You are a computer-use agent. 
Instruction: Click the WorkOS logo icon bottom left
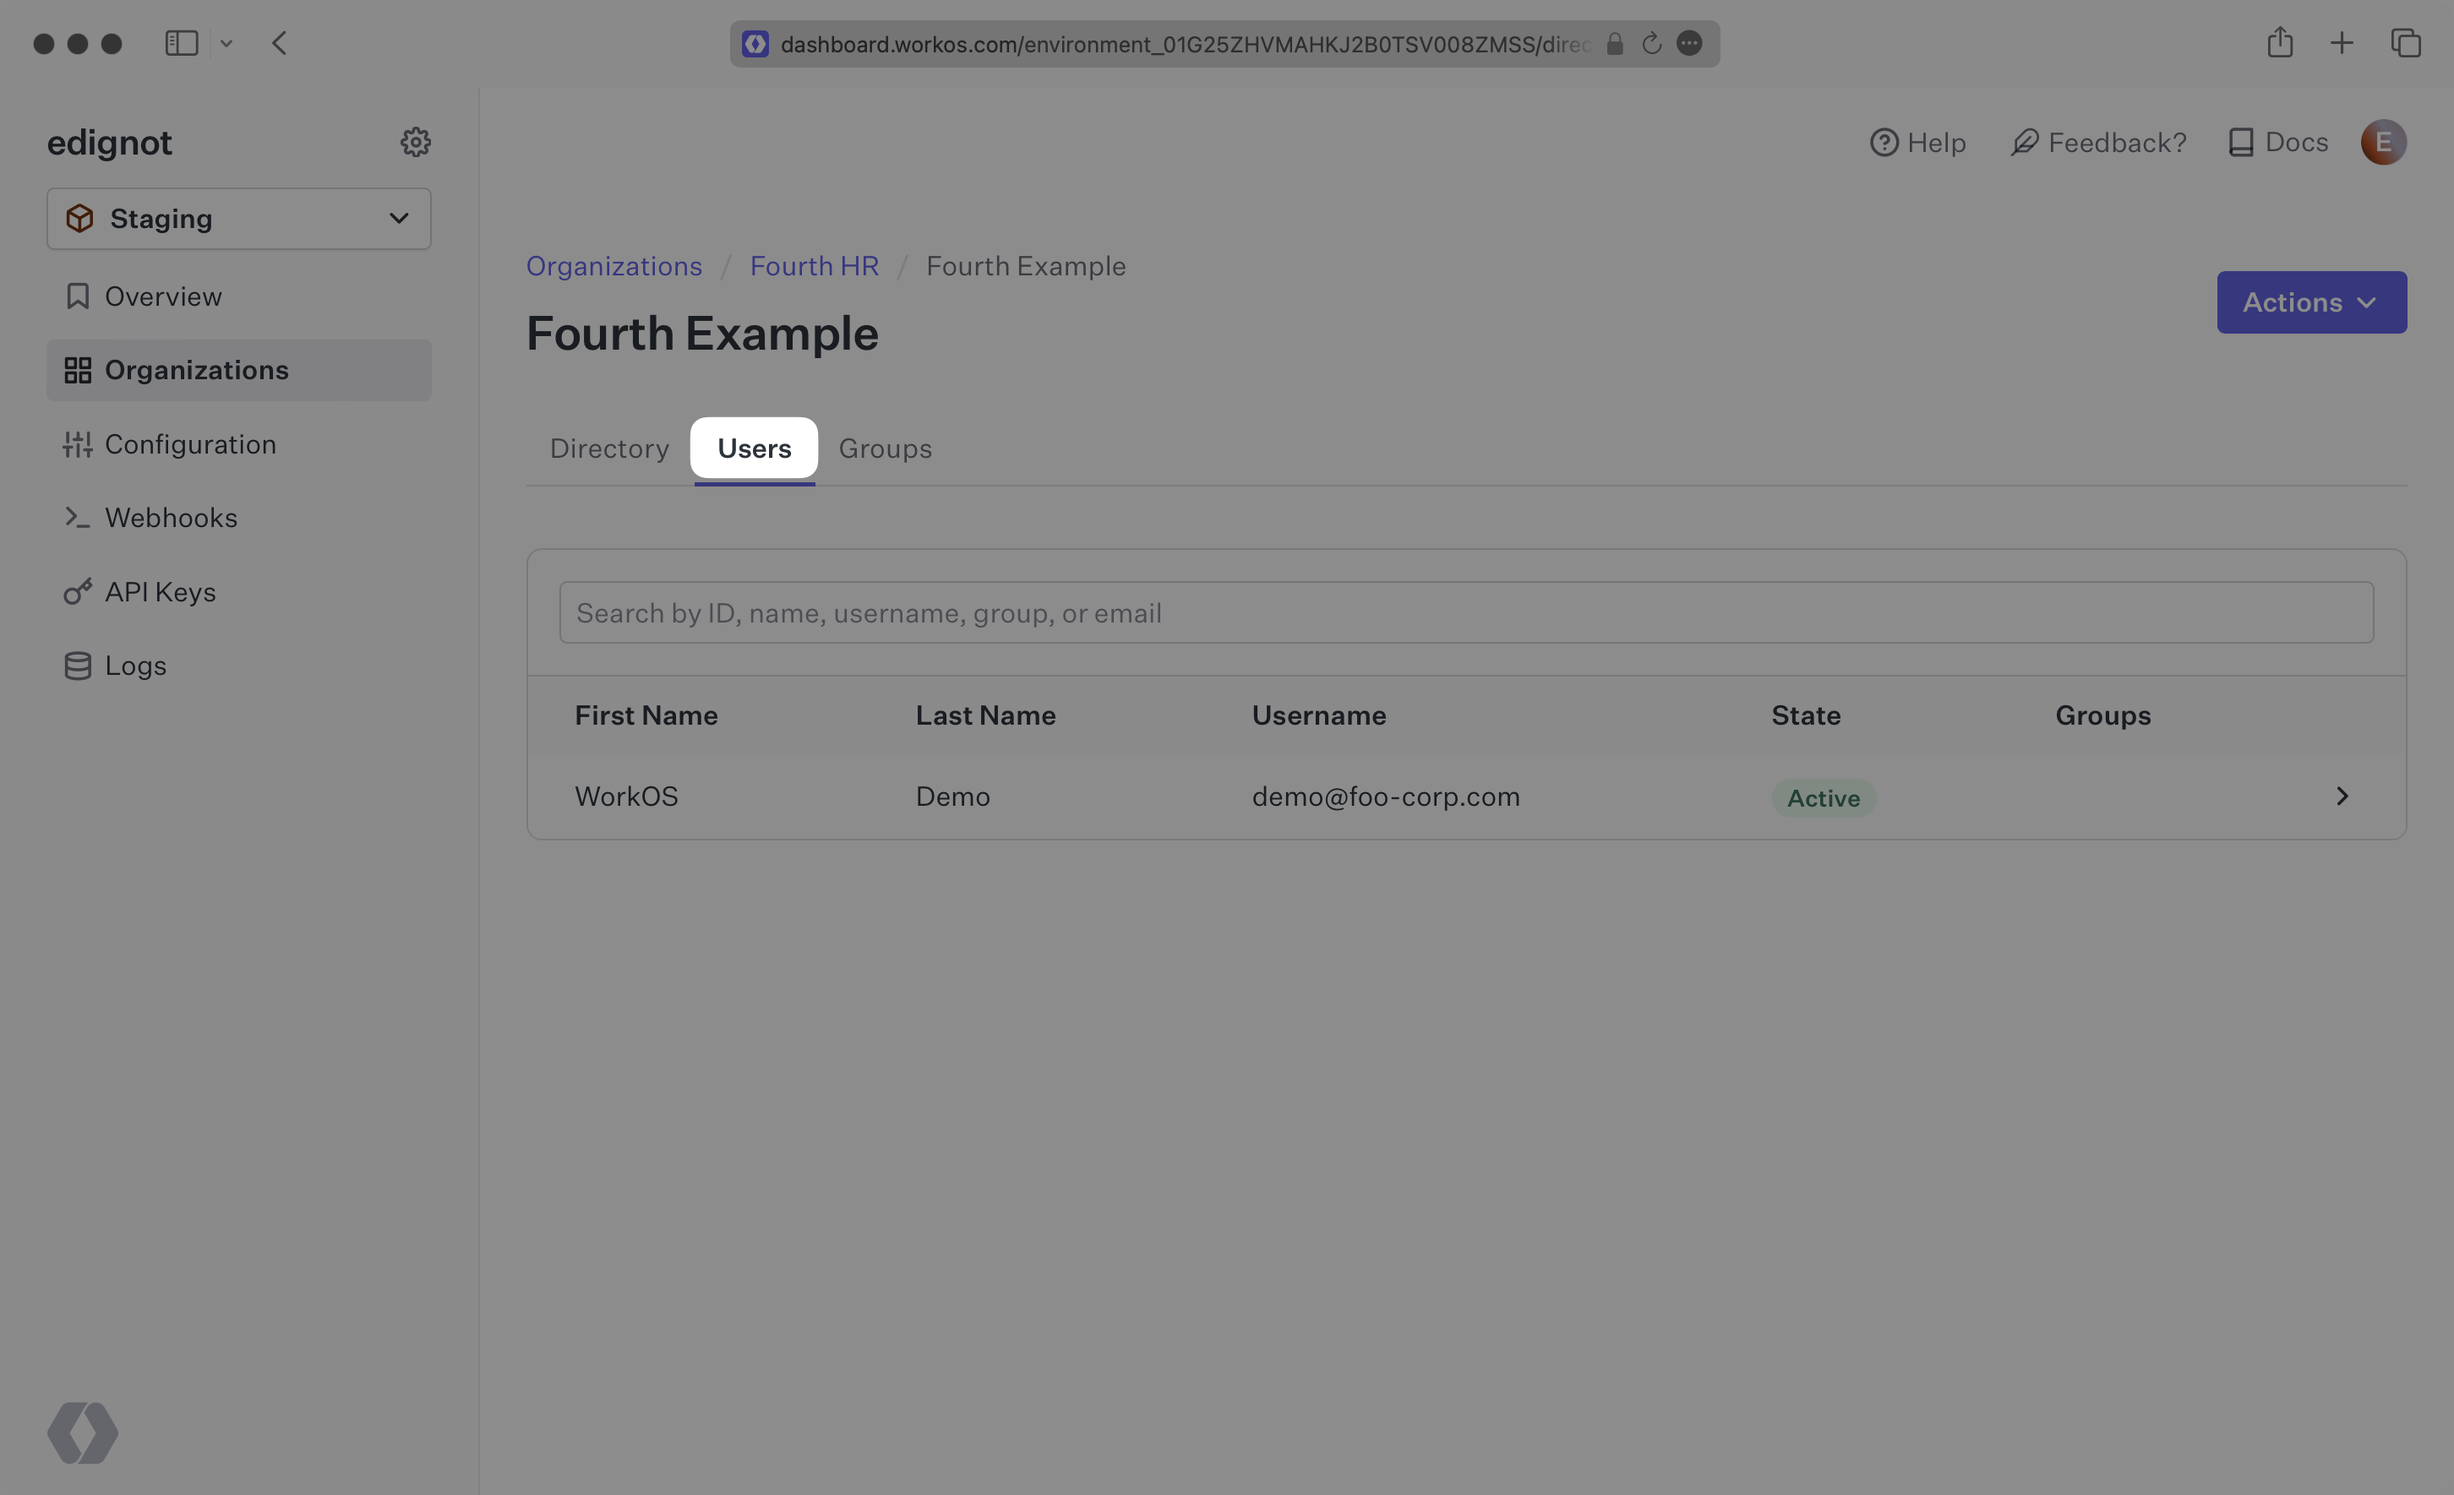(82, 1432)
